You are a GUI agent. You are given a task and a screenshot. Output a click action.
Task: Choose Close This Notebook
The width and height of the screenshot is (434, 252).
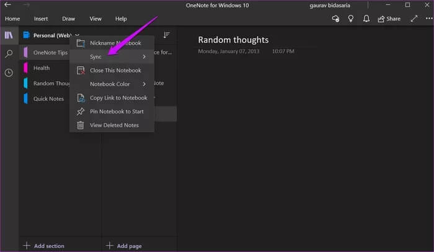click(112, 71)
